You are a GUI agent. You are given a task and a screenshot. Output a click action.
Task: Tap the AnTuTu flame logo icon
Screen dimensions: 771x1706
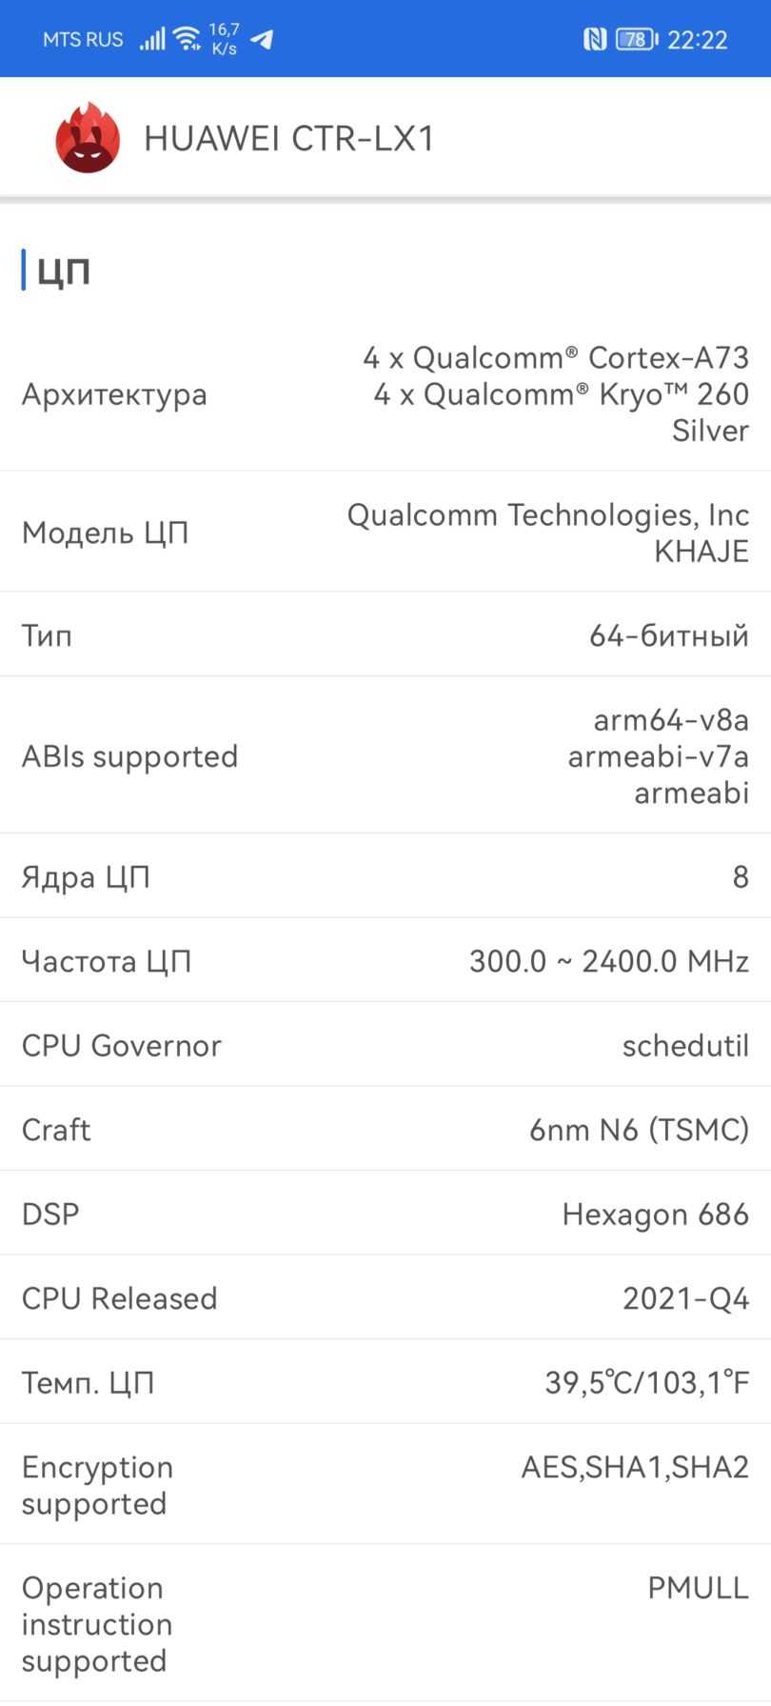tap(88, 138)
